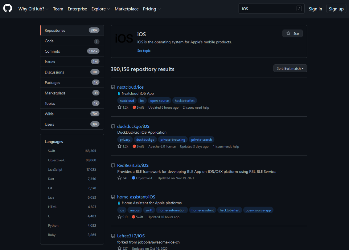The width and height of the screenshot is (349, 250).
Task: Click the home-automation topic tag
Action: [172, 210]
